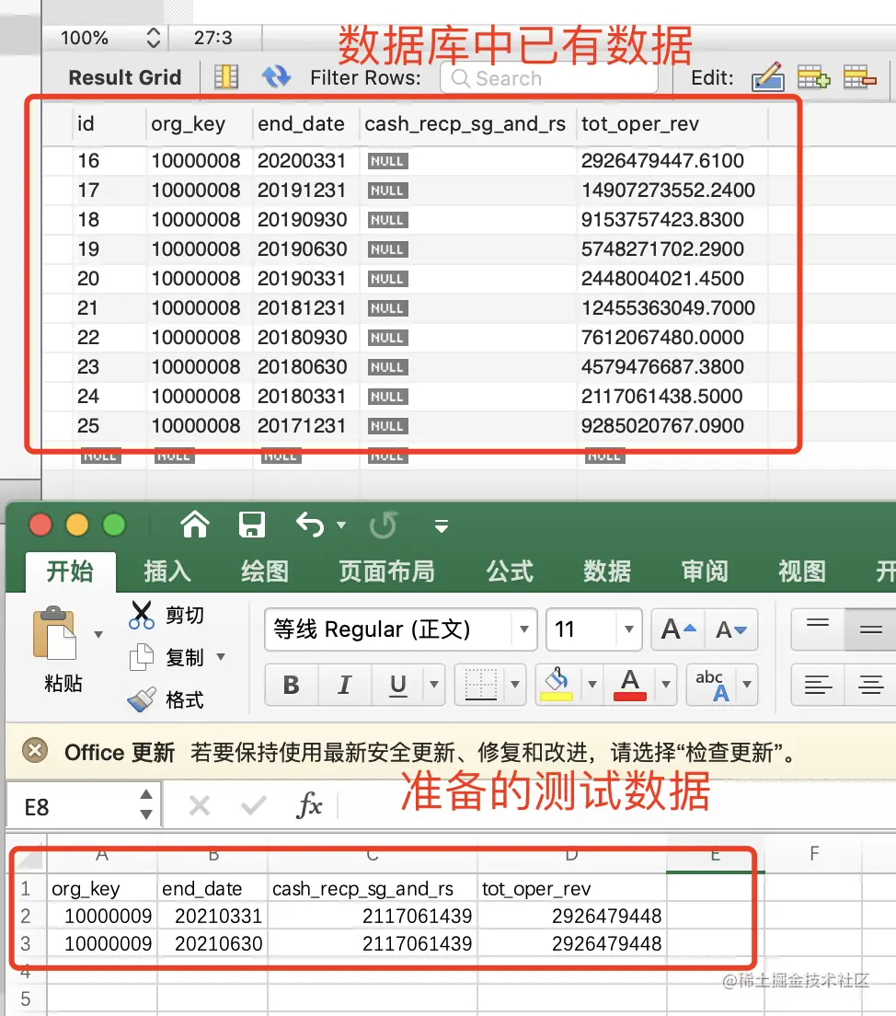Expand underline style options
Screen dimensions: 896x1016
click(434, 685)
